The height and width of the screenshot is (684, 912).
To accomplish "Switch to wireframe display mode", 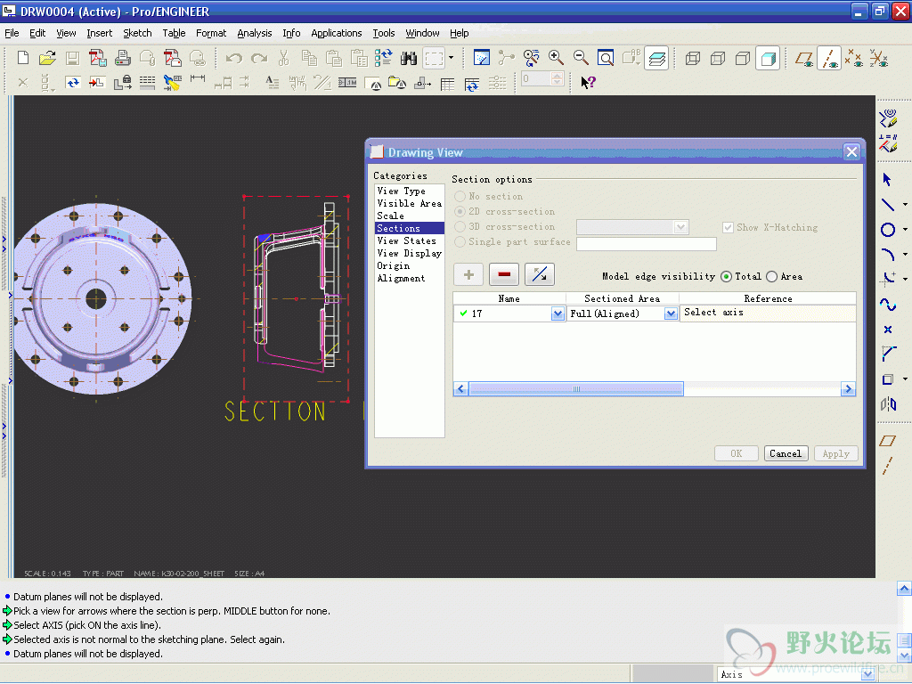I will [x=693, y=58].
